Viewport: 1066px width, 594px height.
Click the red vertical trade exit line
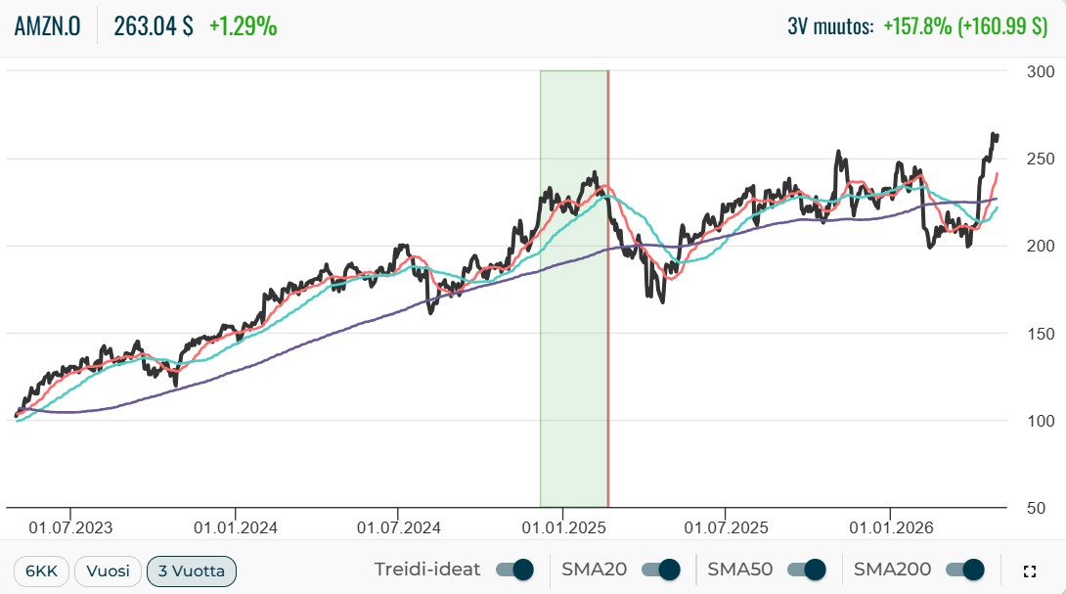[607, 289]
